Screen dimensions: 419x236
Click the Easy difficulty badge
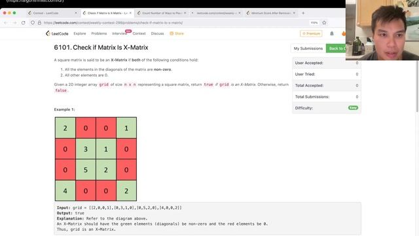(353, 108)
